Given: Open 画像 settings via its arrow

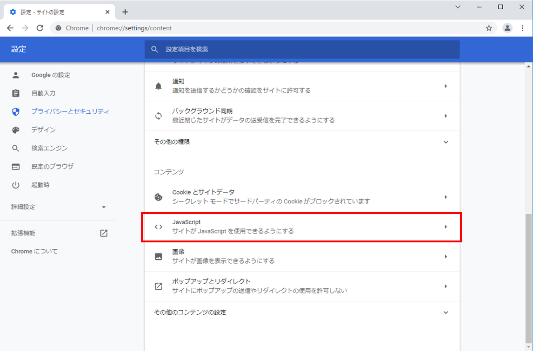Looking at the screenshot, I should pyautogui.click(x=446, y=257).
